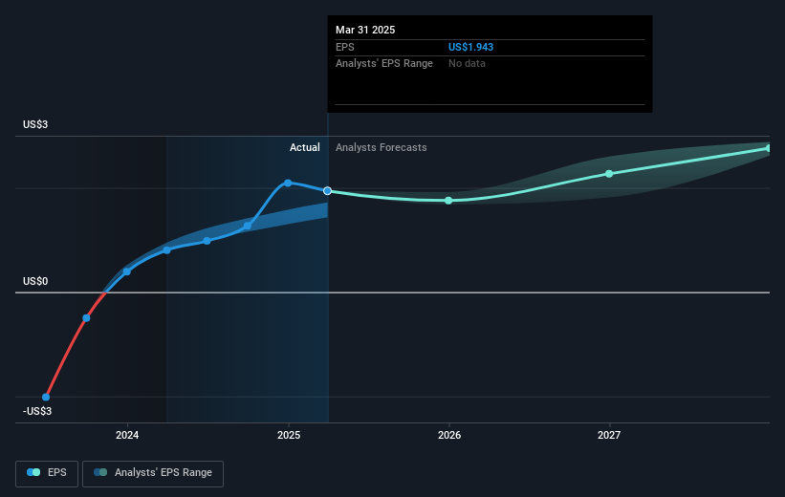785x497 pixels.
Task: Click the Analysts' EPS Range tooltip row label
Action: point(384,64)
